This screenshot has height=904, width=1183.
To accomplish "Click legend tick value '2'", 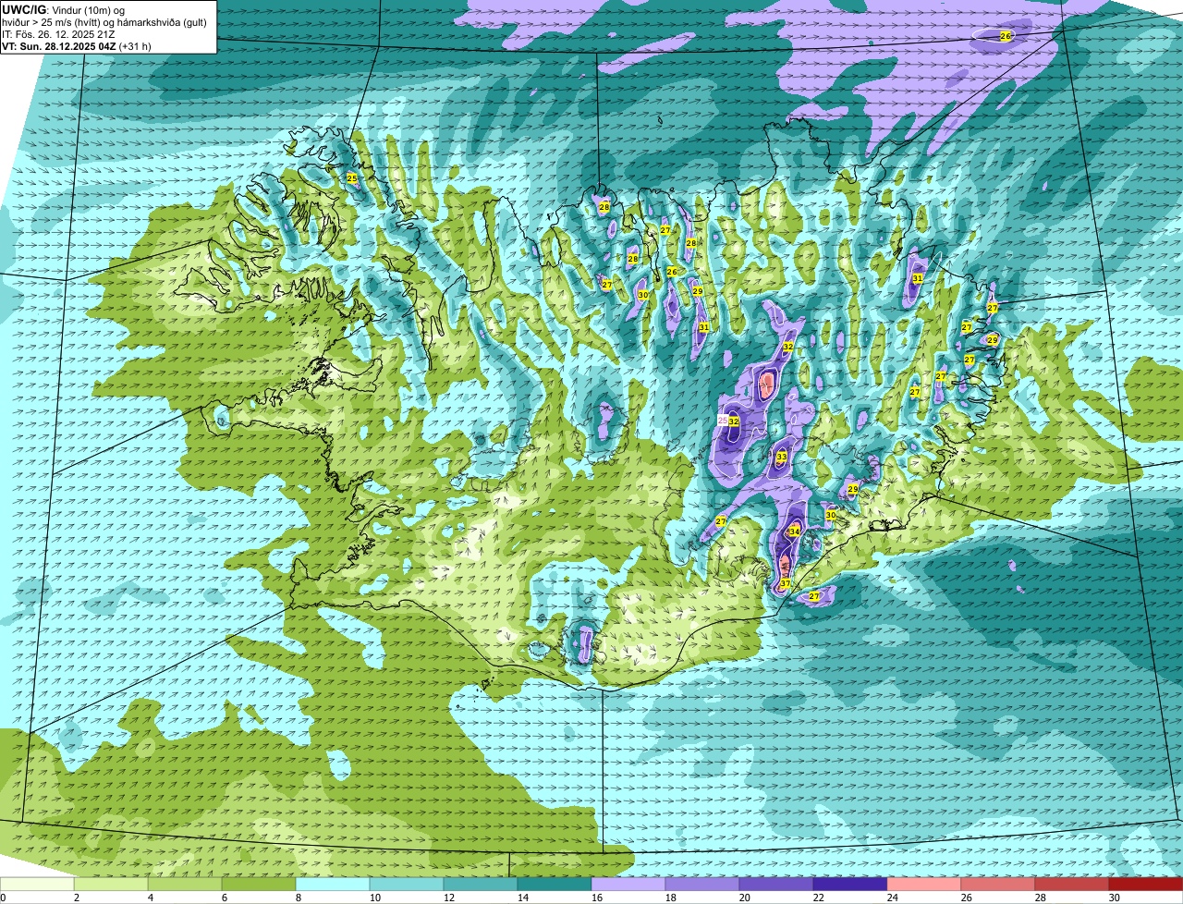I will [x=76, y=898].
